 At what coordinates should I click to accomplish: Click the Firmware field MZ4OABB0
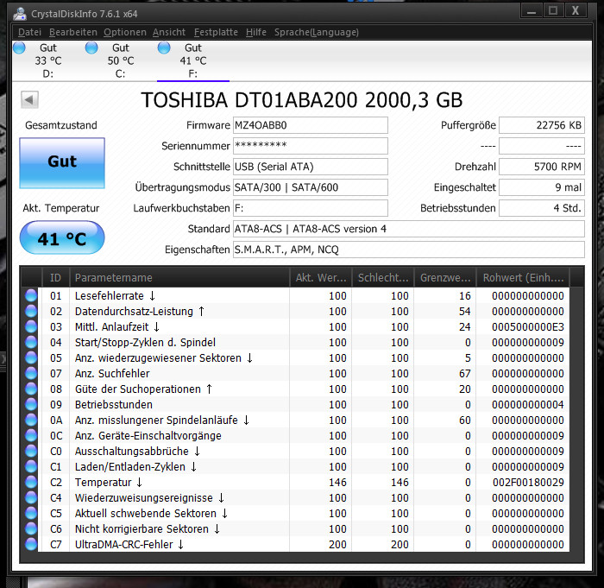click(310, 125)
